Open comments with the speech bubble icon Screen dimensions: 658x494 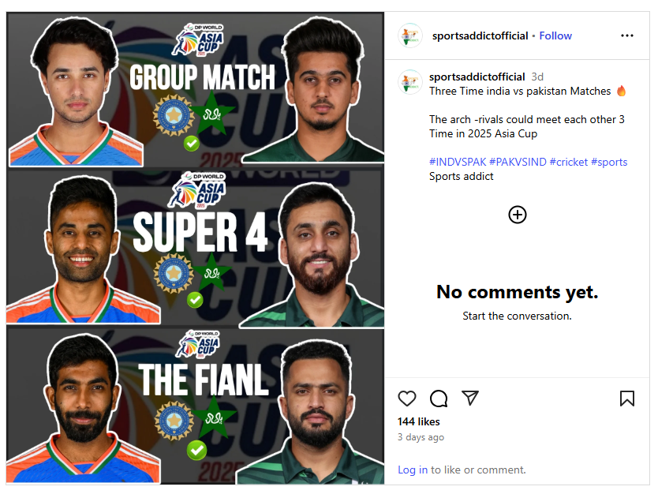pos(439,399)
